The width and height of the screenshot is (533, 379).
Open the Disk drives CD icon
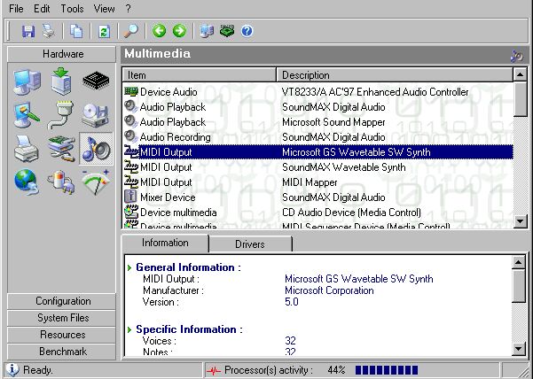(96, 115)
